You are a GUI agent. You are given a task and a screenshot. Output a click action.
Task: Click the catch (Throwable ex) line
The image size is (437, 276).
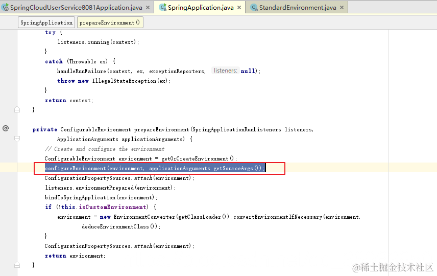[x=80, y=61]
